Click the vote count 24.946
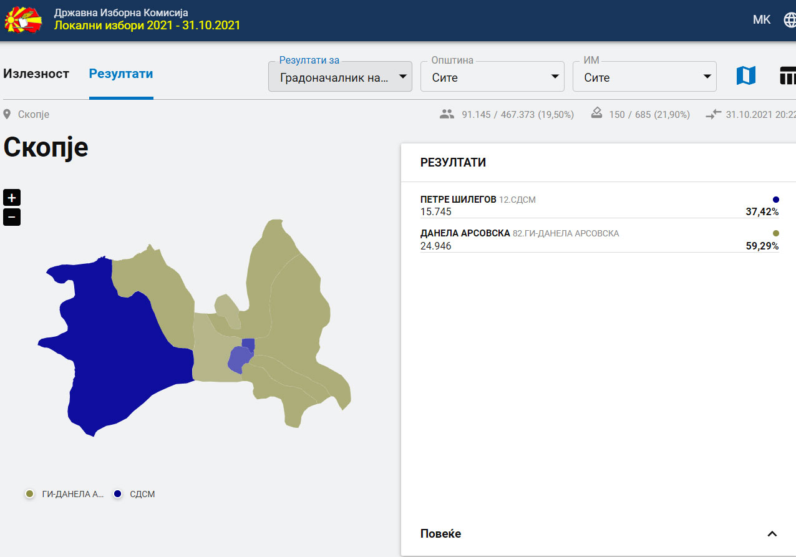Image resolution: width=796 pixels, height=557 pixels. pos(436,246)
